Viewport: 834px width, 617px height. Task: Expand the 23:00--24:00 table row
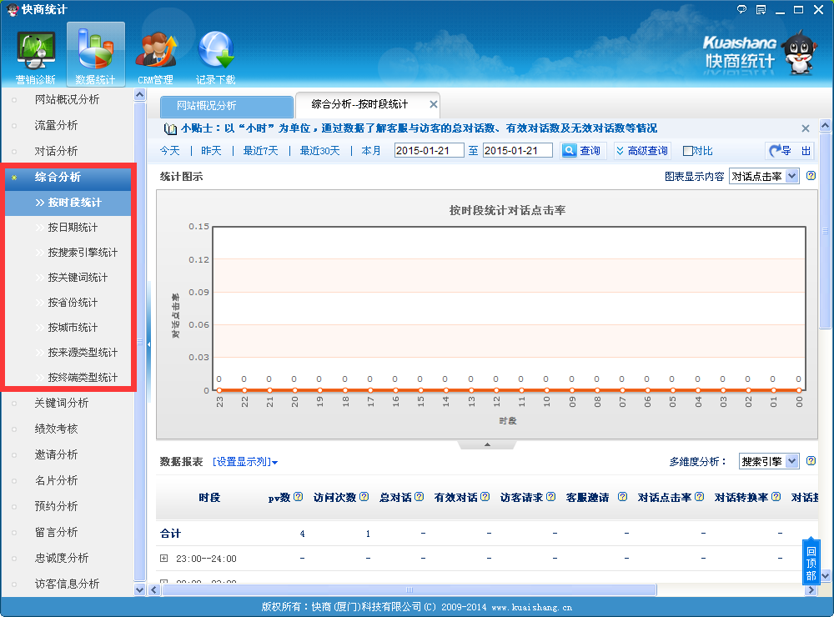click(164, 558)
